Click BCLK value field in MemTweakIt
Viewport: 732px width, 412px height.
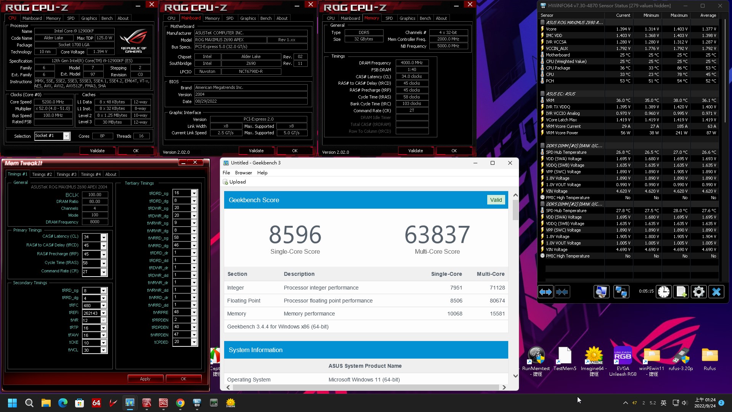(95, 195)
